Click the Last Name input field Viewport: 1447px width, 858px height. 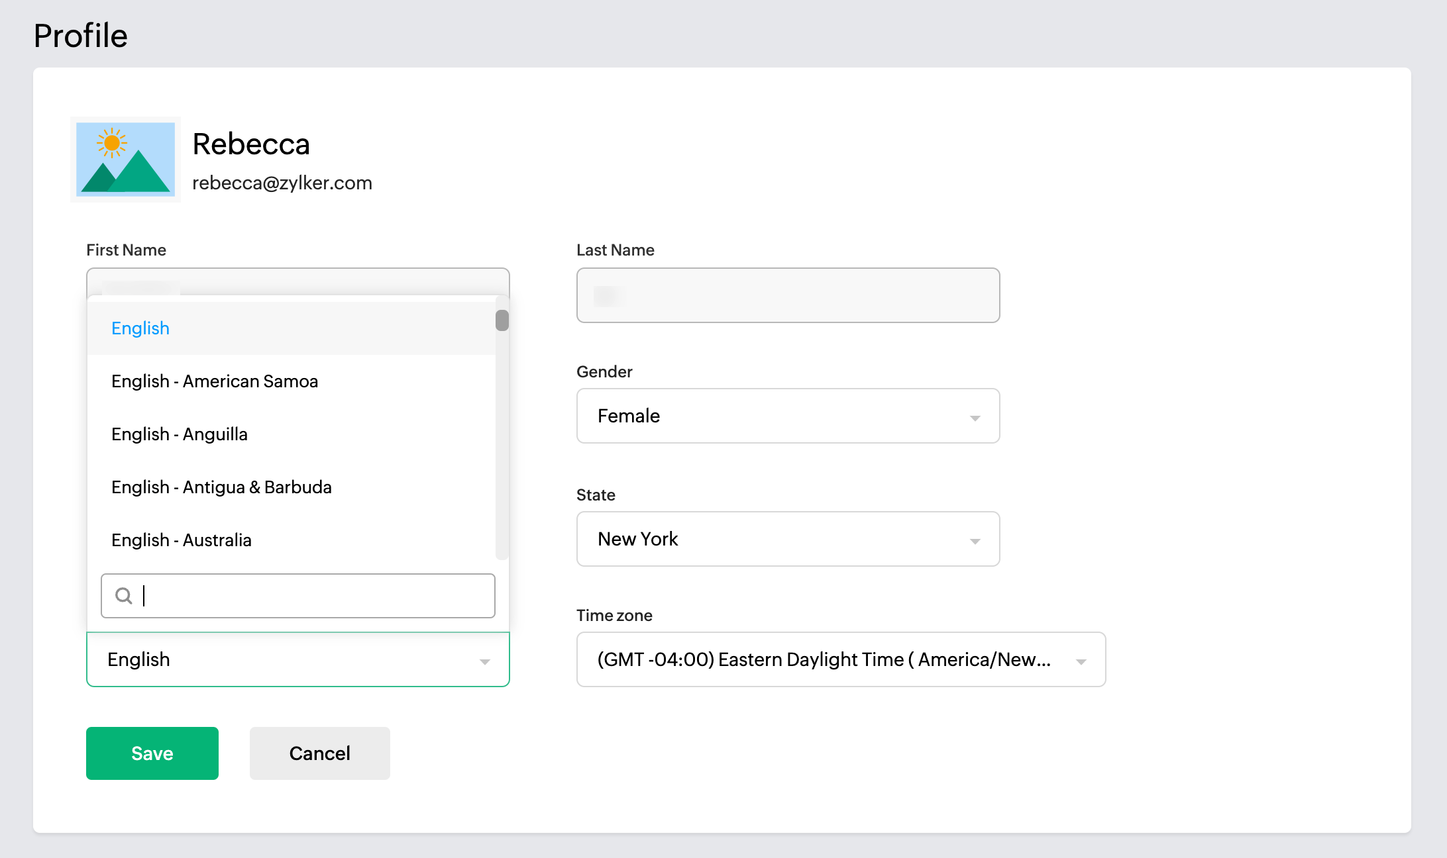(788, 295)
